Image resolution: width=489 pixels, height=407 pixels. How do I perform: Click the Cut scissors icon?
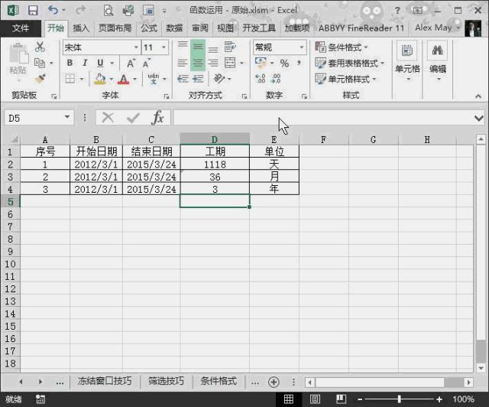[x=40, y=47]
